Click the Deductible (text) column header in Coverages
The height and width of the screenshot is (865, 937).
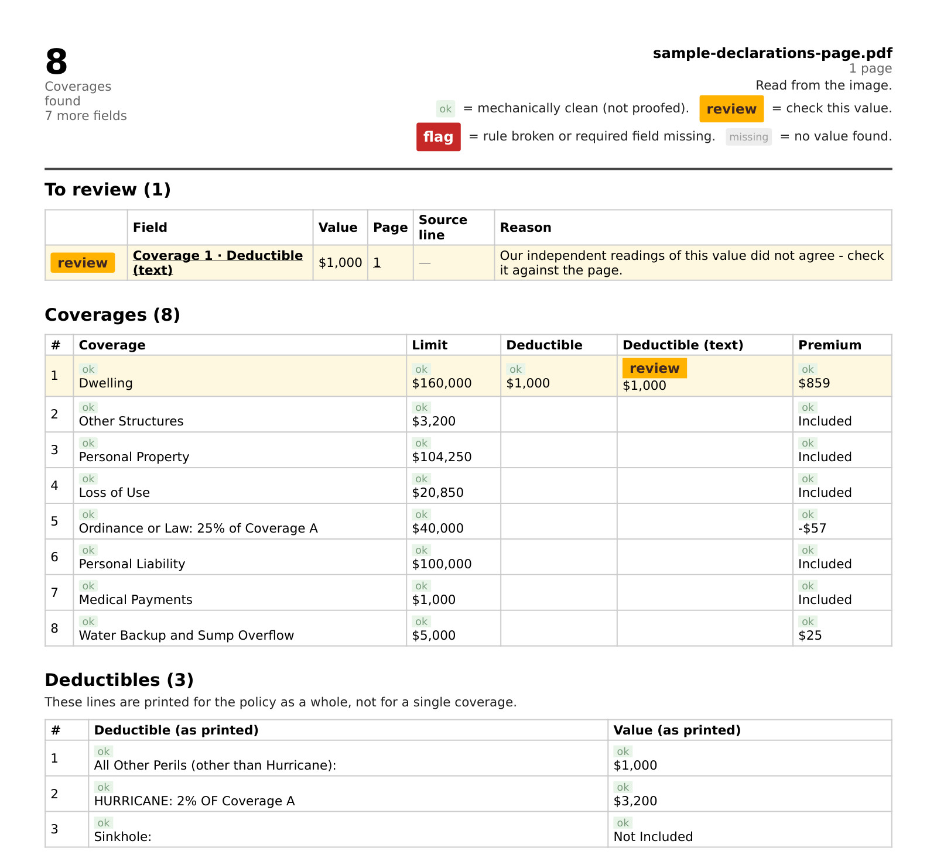tap(683, 345)
